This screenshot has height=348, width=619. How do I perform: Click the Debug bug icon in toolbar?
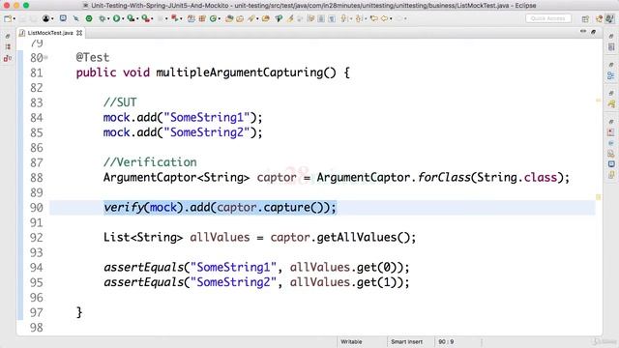pyautogui.click(x=103, y=18)
